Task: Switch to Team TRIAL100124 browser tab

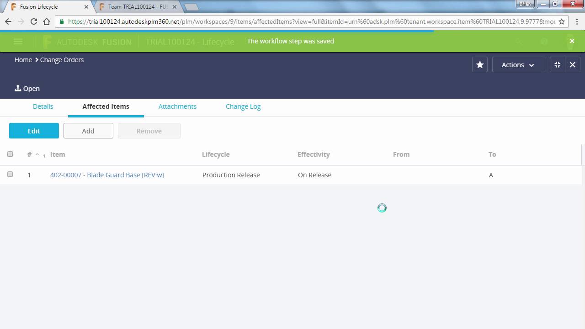Action: point(137,7)
